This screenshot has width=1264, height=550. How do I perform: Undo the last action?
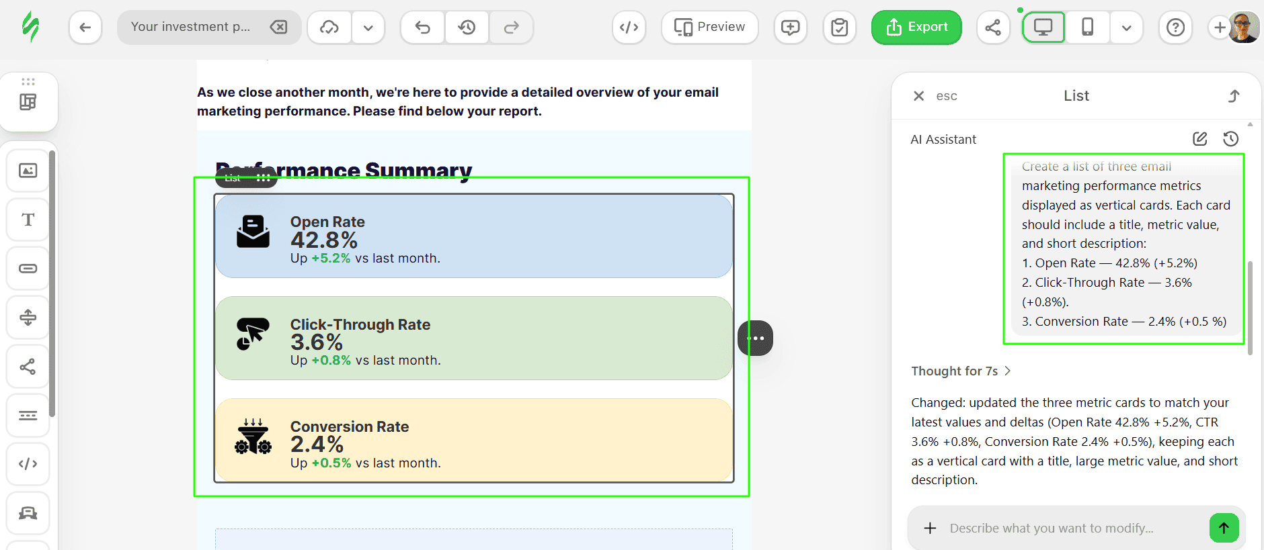422,28
